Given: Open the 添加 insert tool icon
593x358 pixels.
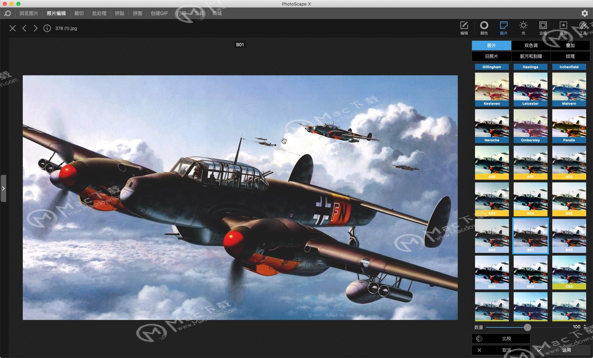Looking at the screenshot, I should coord(563,28).
